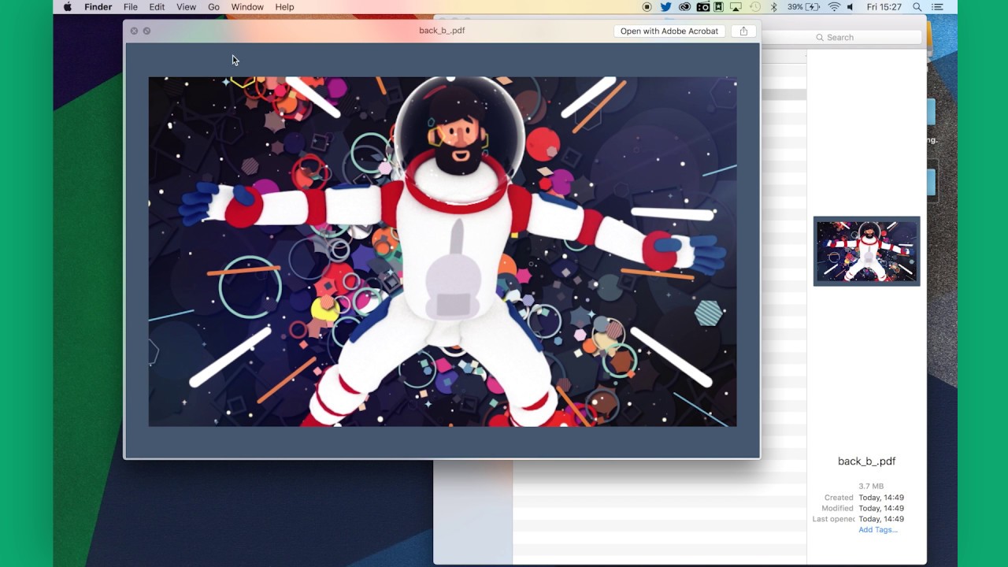Open the Apple menu
The height and width of the screenshot is (567, 1008).
(x=68, y=7)
